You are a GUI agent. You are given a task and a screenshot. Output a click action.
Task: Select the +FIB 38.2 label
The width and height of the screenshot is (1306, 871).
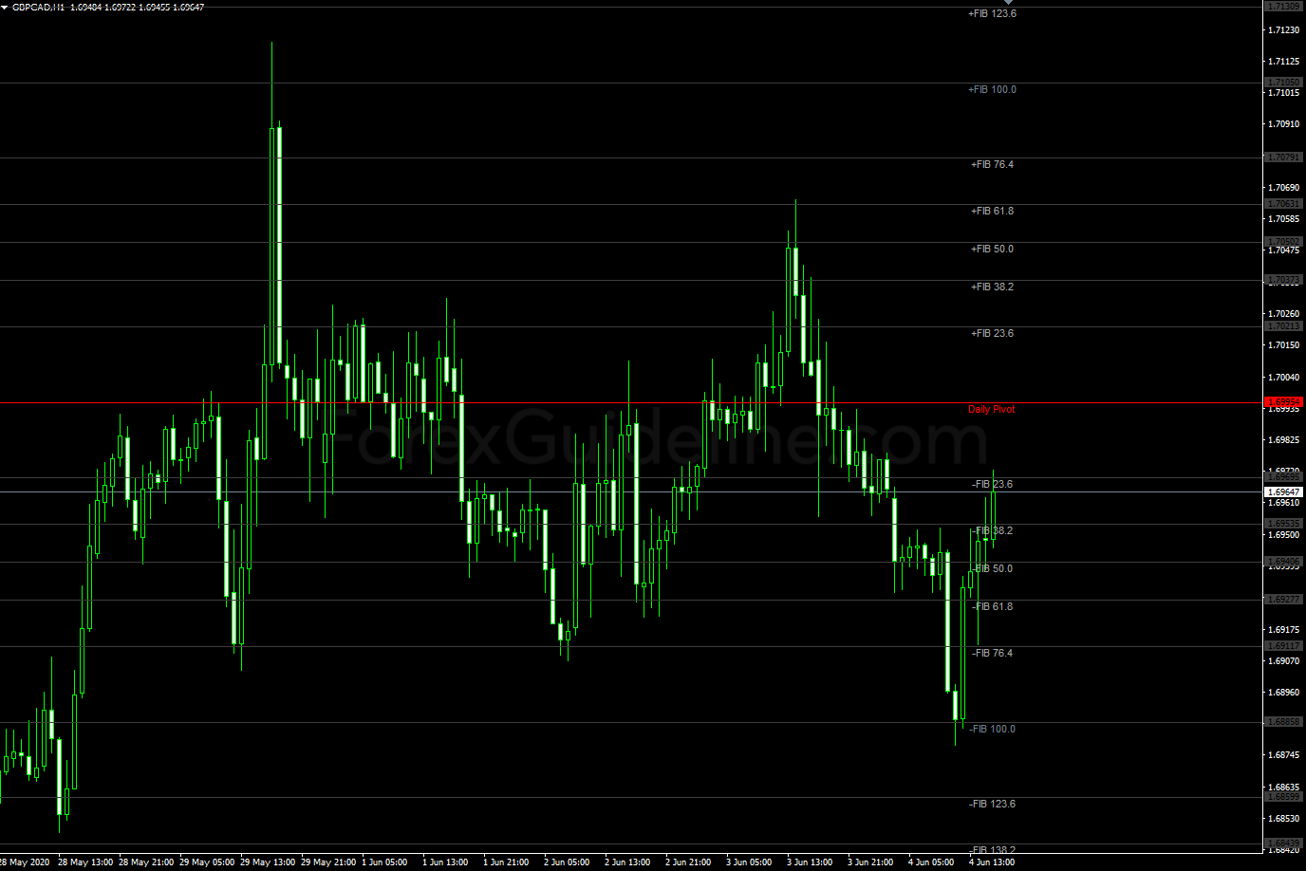pos(992,287)
